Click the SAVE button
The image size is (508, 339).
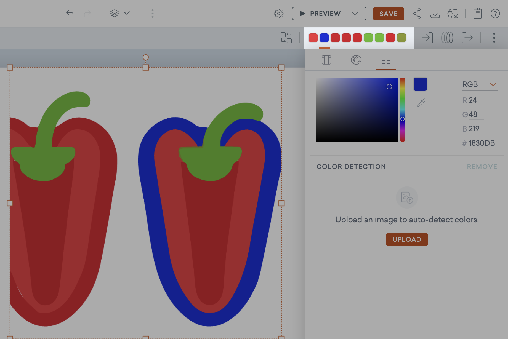388,14
